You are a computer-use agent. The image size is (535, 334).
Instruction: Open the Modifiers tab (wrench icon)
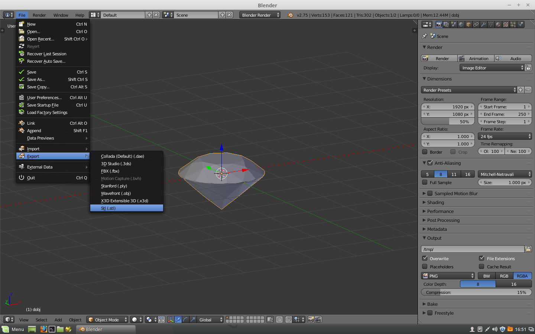pos(483,24)
